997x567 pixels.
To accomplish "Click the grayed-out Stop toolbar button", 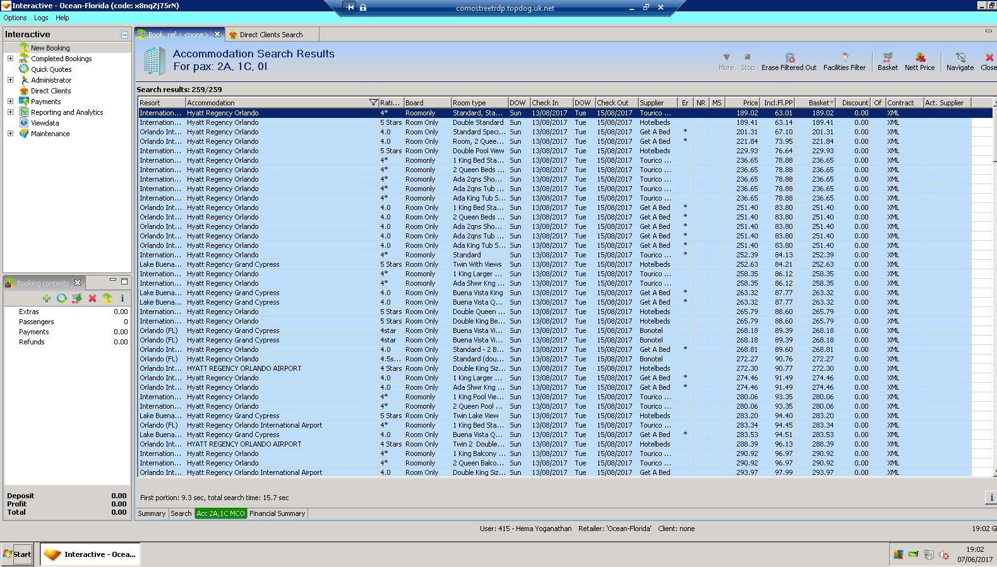I will click(x=748, y=62).
